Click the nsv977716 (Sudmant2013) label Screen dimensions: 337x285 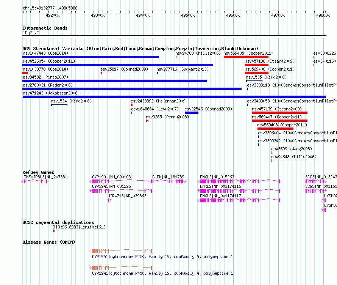click(183, 69)
